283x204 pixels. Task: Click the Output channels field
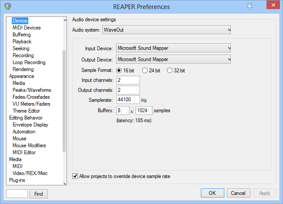128,90
